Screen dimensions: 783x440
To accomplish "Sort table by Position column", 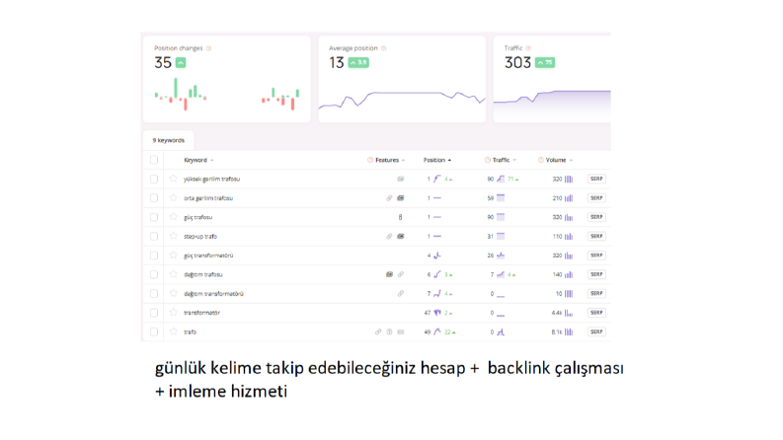I will pyautogui.click(x=437, y=160).
